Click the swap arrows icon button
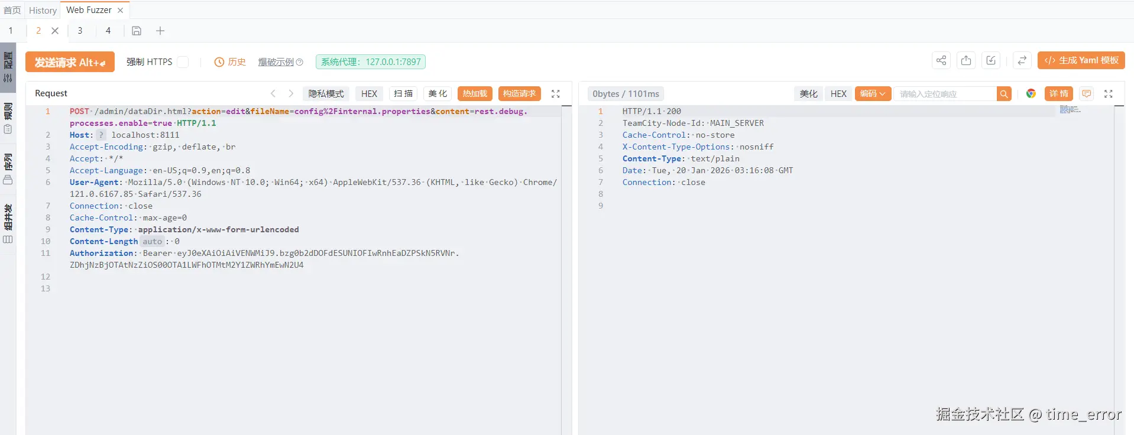 1022,60
